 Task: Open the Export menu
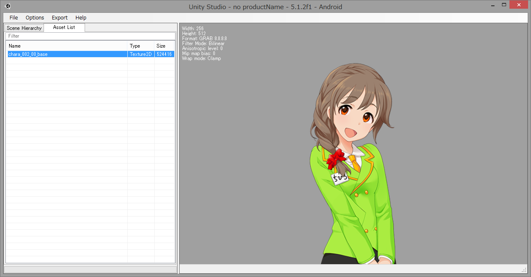[x=60, y=17]
